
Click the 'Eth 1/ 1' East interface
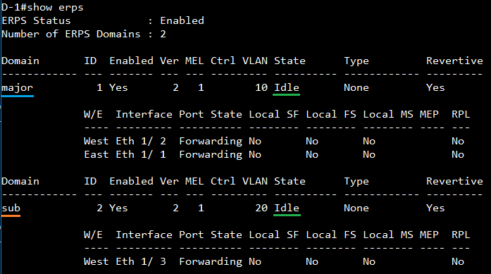[x=141, y=155]
